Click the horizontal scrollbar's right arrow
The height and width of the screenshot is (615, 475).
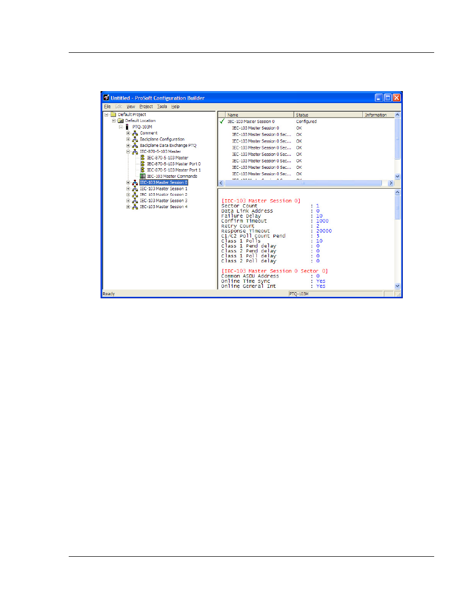[x=391, y=183]
